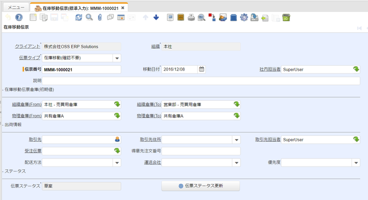Image resolution: width=368 pixels, height=200 pixels.
Task: Focus the 伝票番号 input field
Action: point(81,70)
